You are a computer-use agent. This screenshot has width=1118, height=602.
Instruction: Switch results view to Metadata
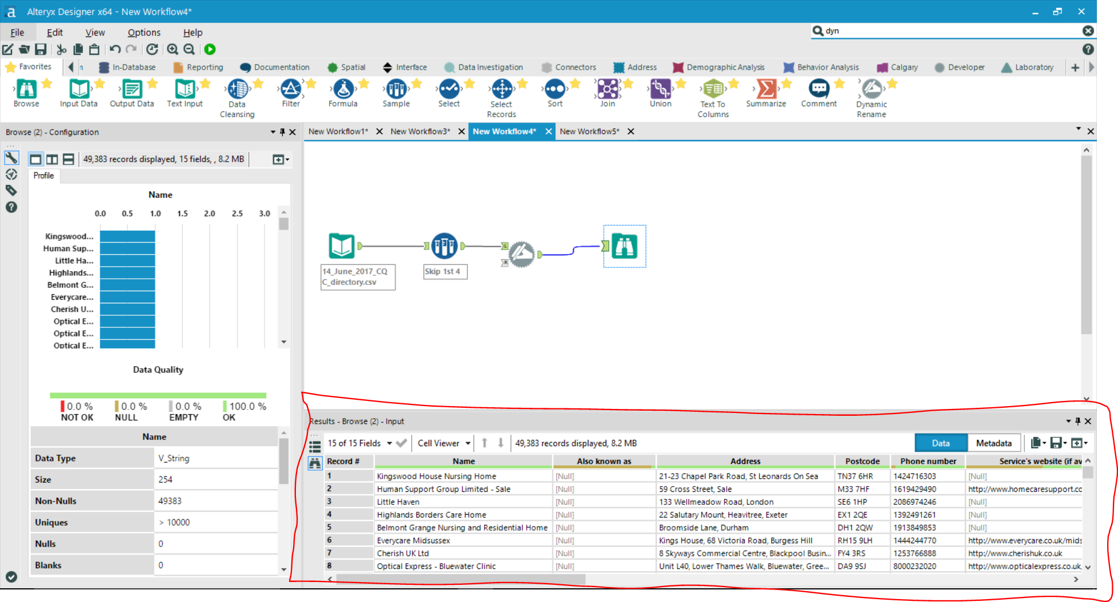(993, 443)
